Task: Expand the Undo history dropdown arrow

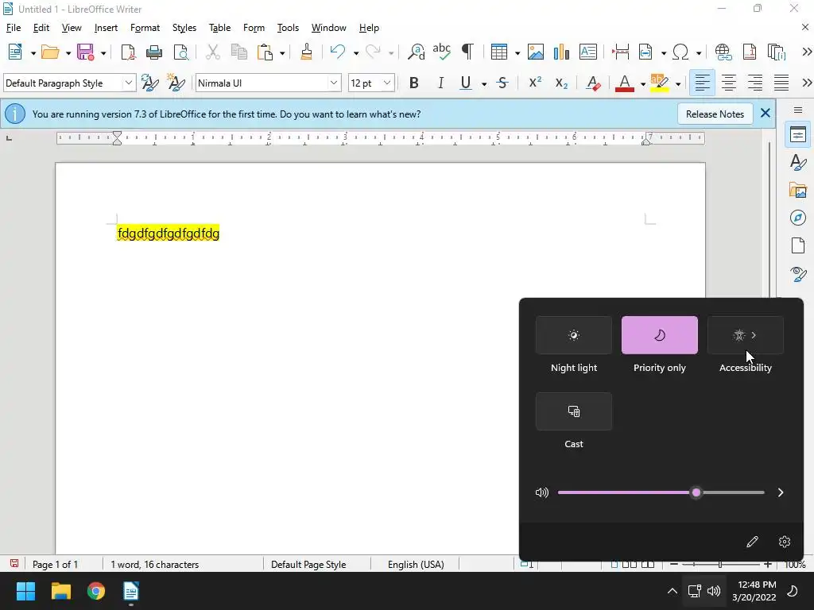Action: coord(355,52)
